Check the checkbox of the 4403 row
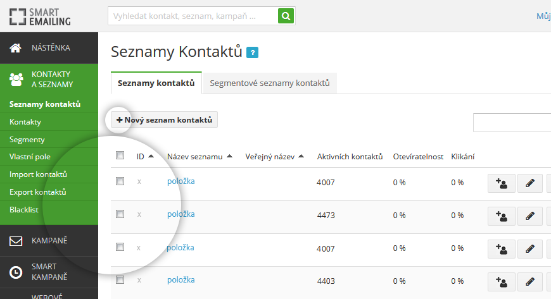This screenshot has width=551, height=299. pyautogui.click(x=120, y=279)
